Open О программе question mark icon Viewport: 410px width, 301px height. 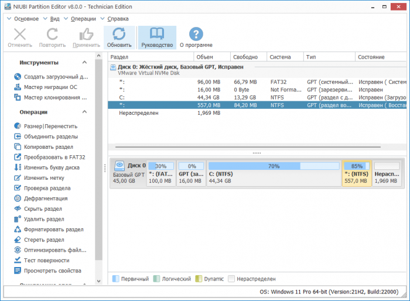point(196,35)
